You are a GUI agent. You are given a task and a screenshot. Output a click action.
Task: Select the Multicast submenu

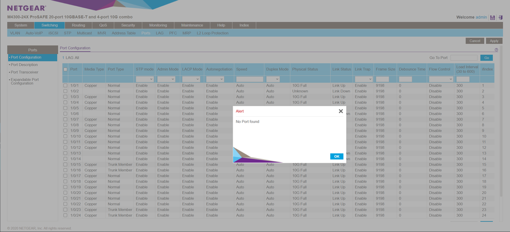(x=85, y=33)
